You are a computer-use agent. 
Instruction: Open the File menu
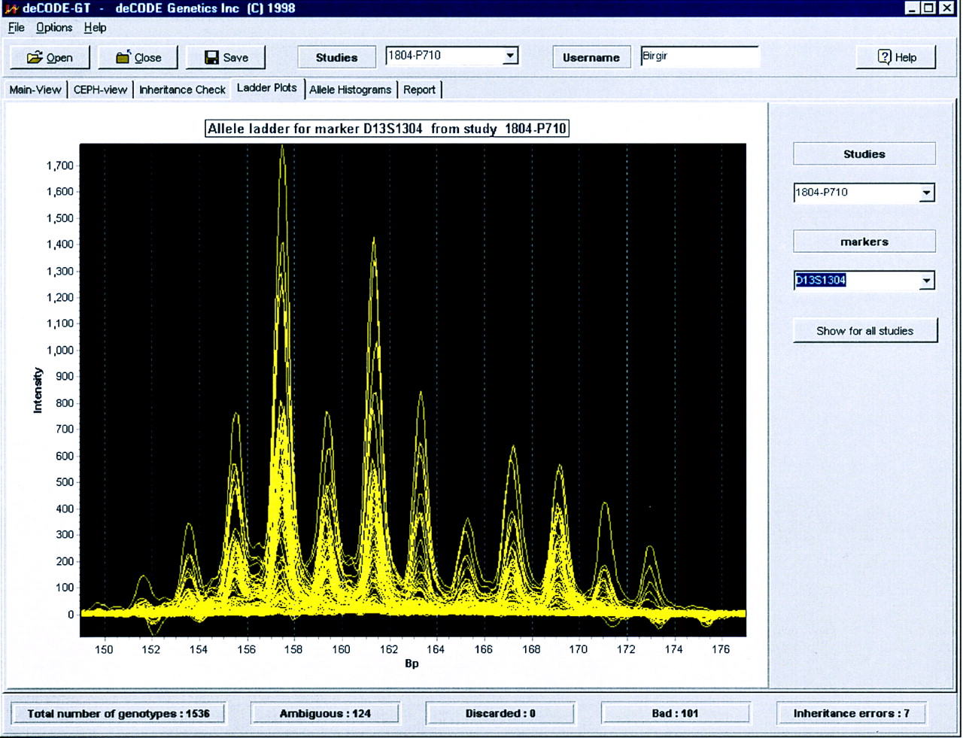[x=16, y=28]
